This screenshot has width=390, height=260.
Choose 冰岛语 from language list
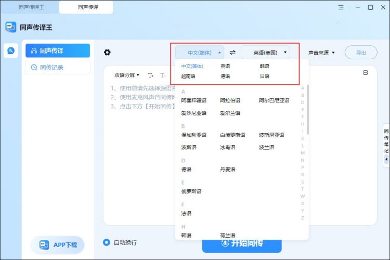[x=227, y=148]
